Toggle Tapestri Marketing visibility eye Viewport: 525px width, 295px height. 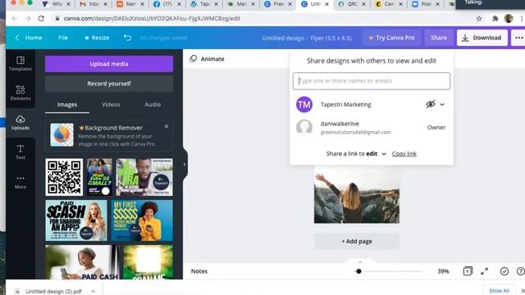click(431, 104)
